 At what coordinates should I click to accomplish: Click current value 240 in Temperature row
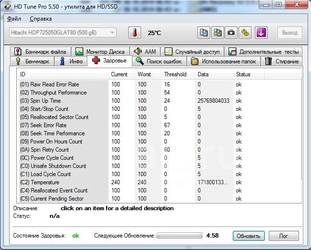[x=116, y=182]
